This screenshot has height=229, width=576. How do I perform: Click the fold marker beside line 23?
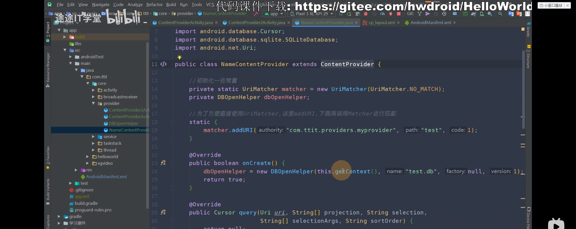[172, 163]
